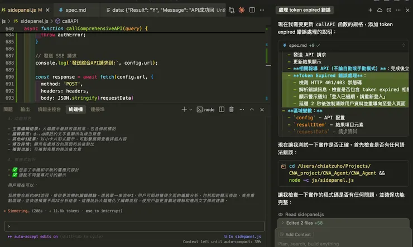The height and width of the screenshot is (247, 413).
Task: Open the spec.md editor tab
Action: click(75, 10)
